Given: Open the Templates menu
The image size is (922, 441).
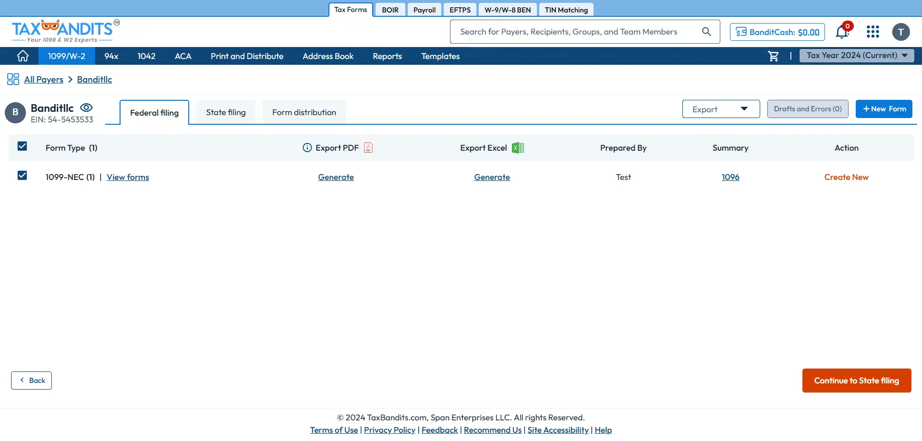Looking at the screenshot, I should (440, 56).
